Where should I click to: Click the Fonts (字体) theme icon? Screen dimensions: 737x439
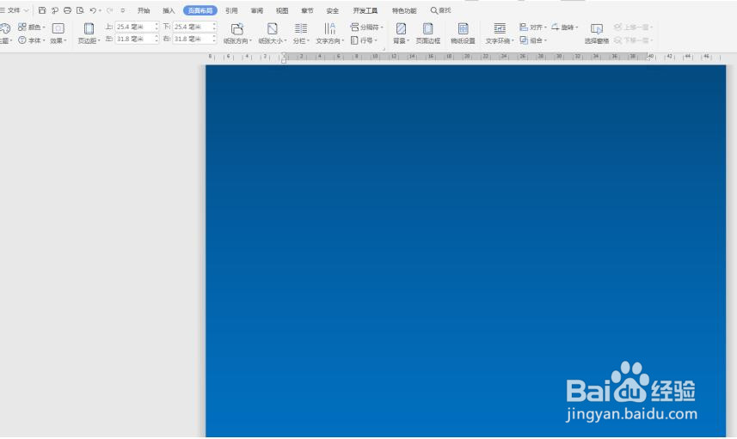[22, 40]
